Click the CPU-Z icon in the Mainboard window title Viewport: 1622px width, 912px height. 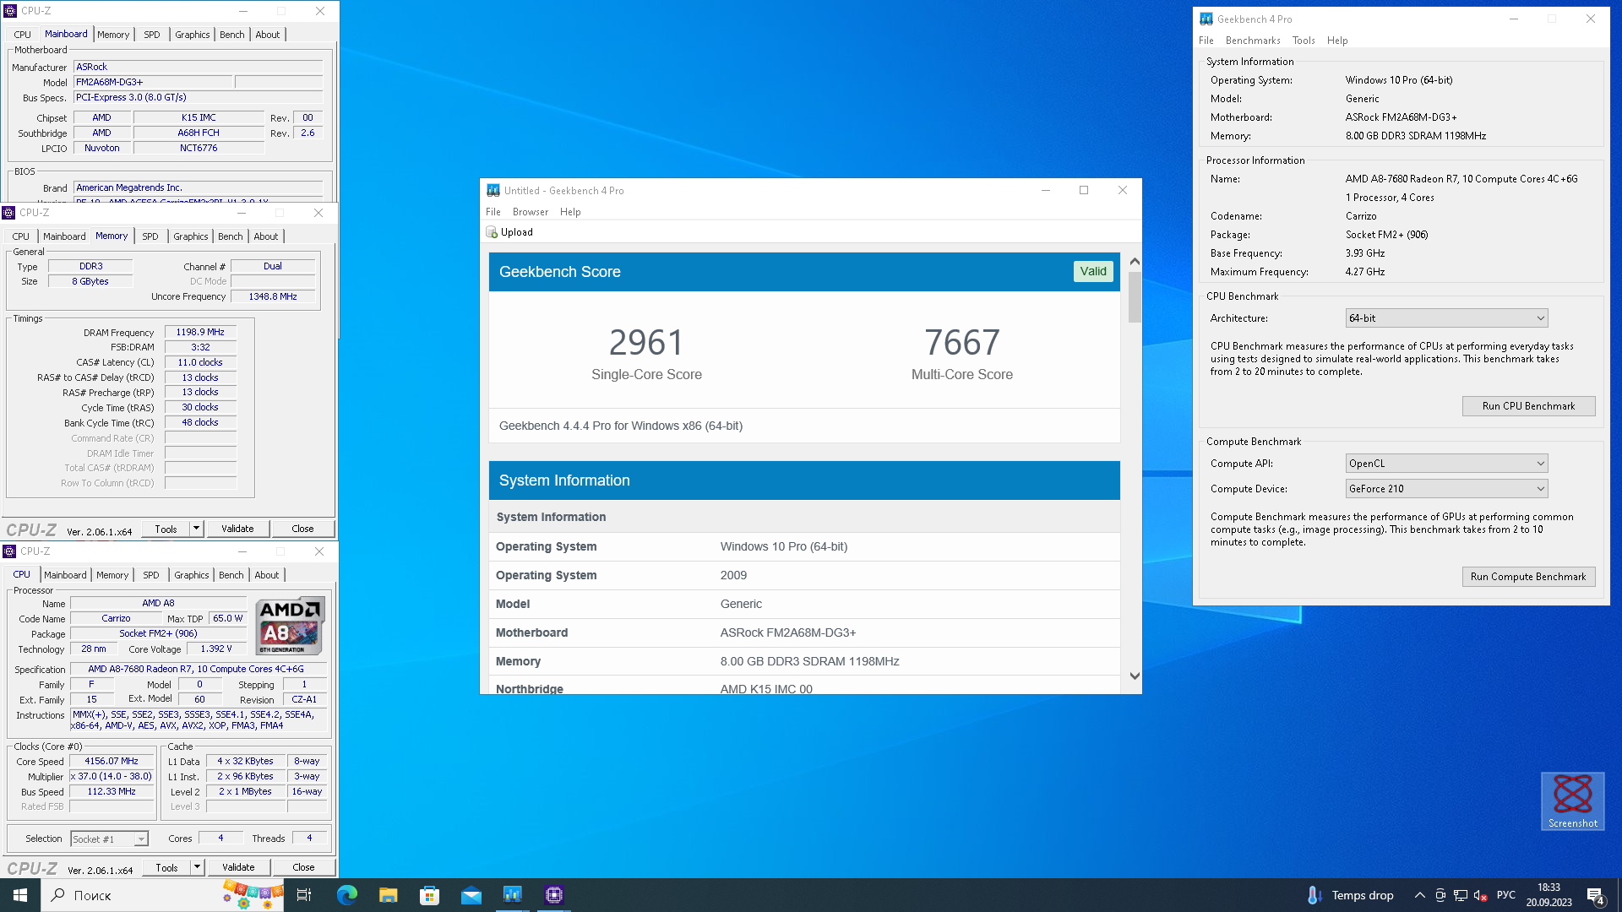[10, 11]
